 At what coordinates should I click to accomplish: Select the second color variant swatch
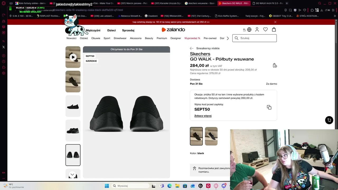point(211,136)
